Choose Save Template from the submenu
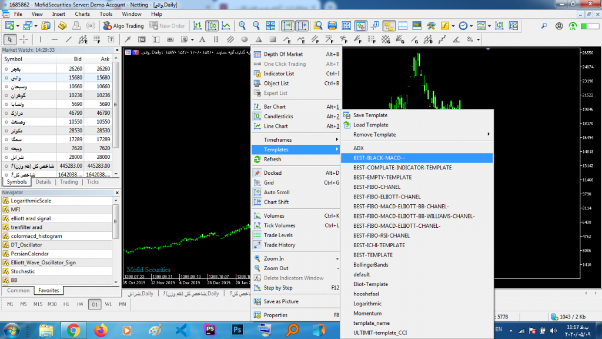The width and height of the screenshot is (602, 339). pyautogui.click(x=370, y=115)
